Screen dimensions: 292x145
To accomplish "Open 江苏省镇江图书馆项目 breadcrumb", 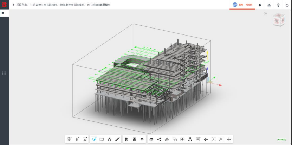I will (44, 5).
